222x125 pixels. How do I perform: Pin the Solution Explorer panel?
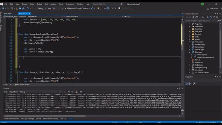(x=217, y=14)
